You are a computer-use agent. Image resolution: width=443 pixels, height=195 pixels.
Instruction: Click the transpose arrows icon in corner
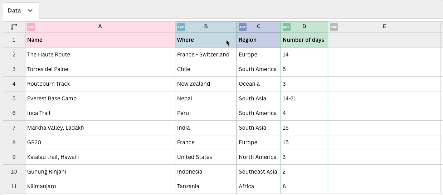coord(14,27)
